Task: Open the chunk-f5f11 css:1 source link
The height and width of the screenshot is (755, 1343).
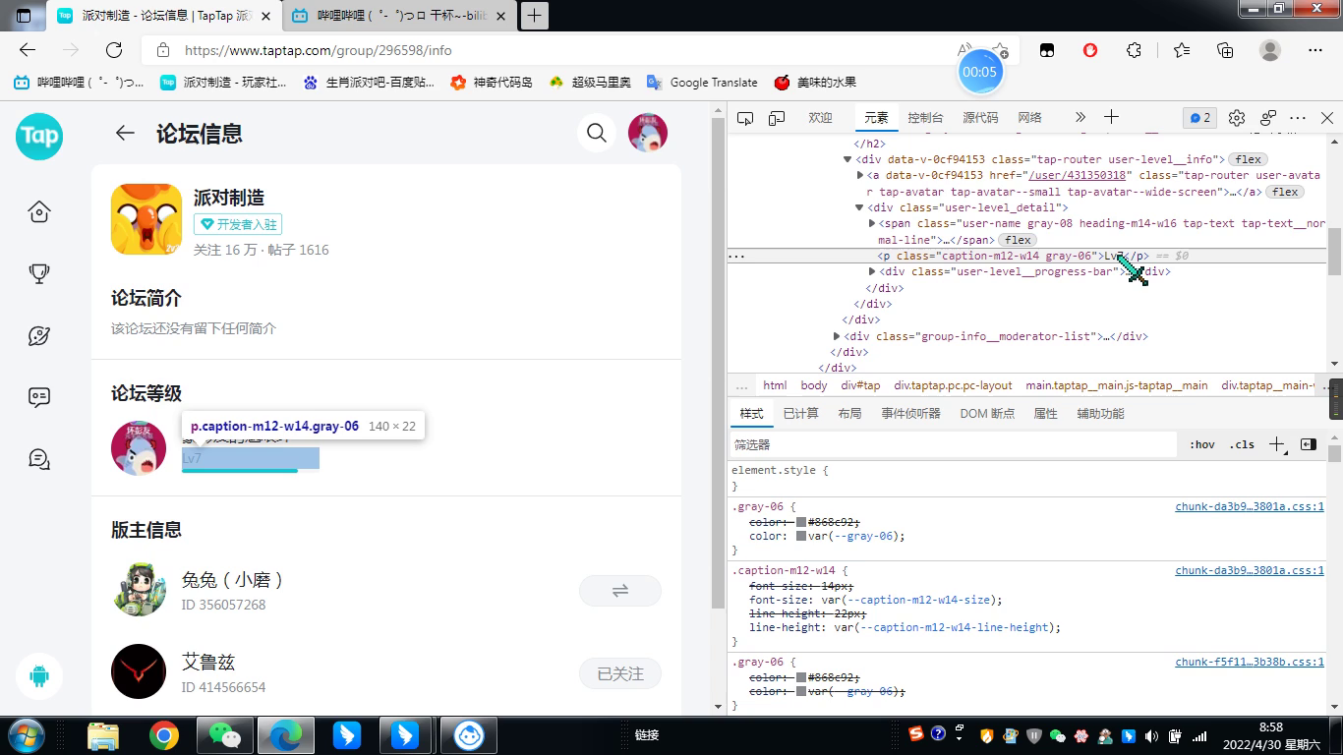Action: pyautogui.click(x=1250, y=663)
